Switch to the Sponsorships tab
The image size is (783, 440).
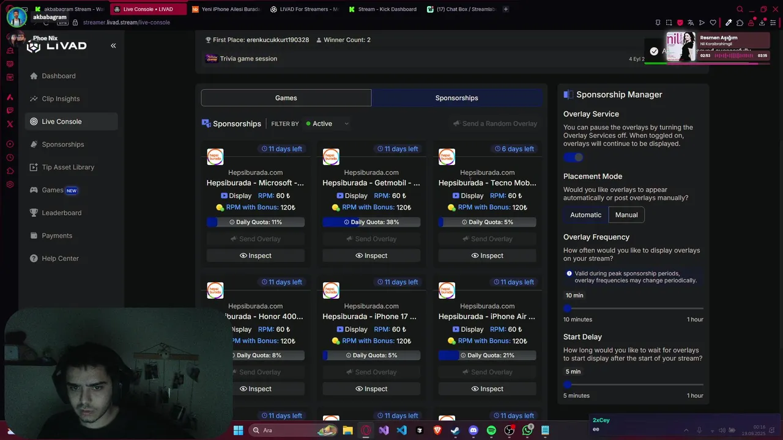pyautogui.click(x=456, y=98)
